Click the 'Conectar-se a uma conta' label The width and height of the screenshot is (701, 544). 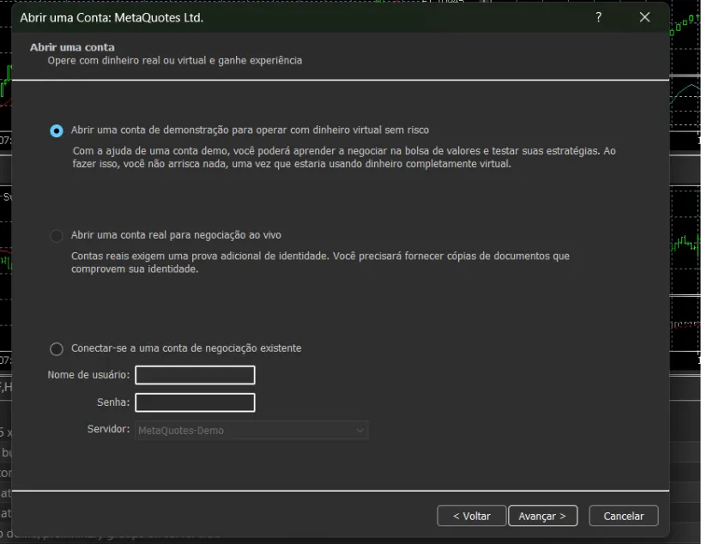[186, 348]
